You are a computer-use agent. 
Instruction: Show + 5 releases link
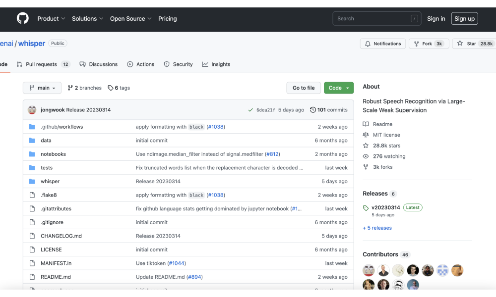tap(377, 228)
